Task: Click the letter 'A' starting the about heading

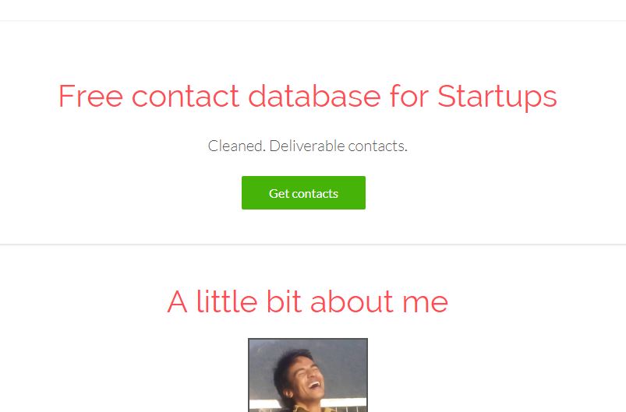Action: tap(177, 301)
